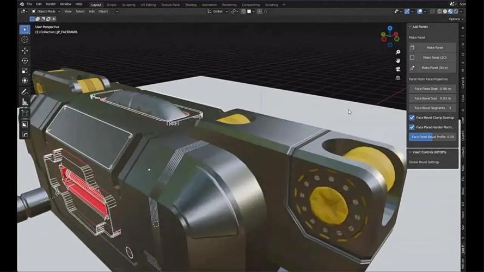This screenshot has height=272, width=484.
Task: Select rendered viewport shading
Action: pyautogui.click(x=456, y=11)
